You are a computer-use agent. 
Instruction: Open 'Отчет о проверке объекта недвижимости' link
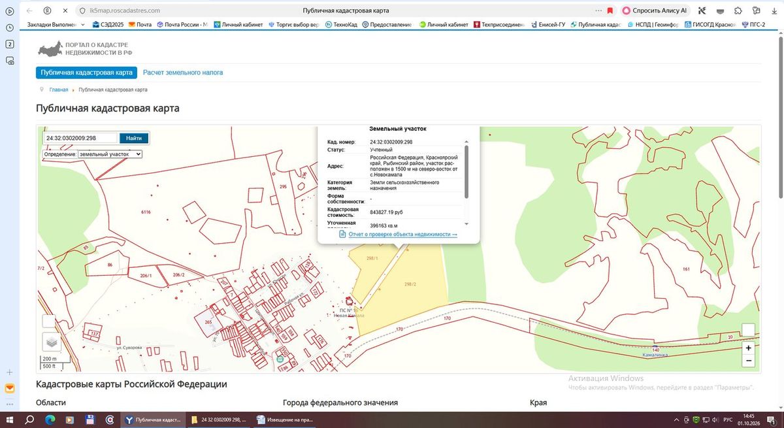402,234
